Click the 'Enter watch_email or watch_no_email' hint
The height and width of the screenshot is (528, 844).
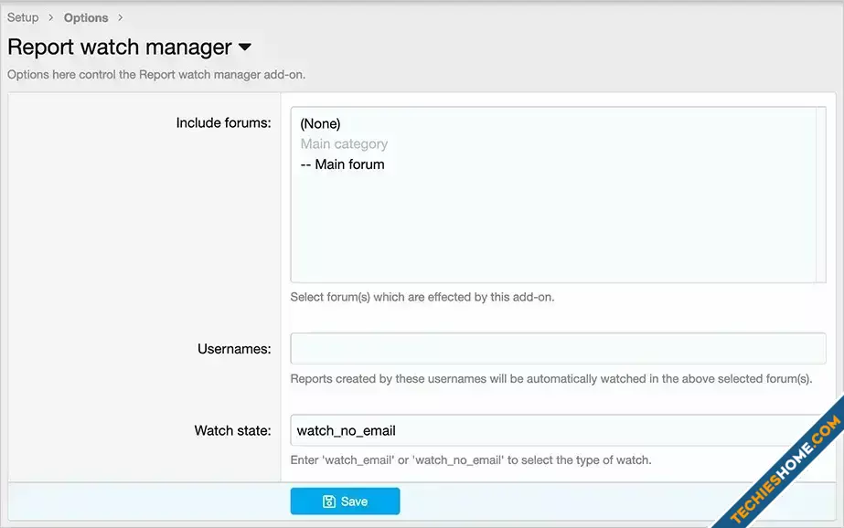coord(471,460)
